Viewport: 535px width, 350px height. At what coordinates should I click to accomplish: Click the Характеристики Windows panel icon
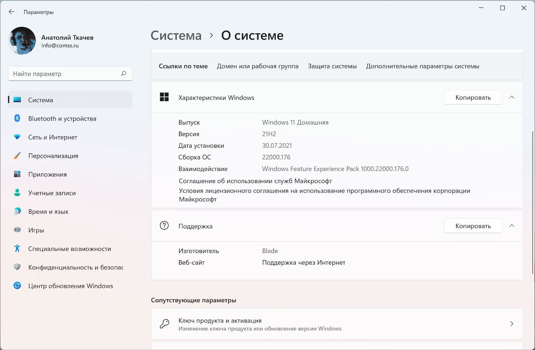pos(164,97)
